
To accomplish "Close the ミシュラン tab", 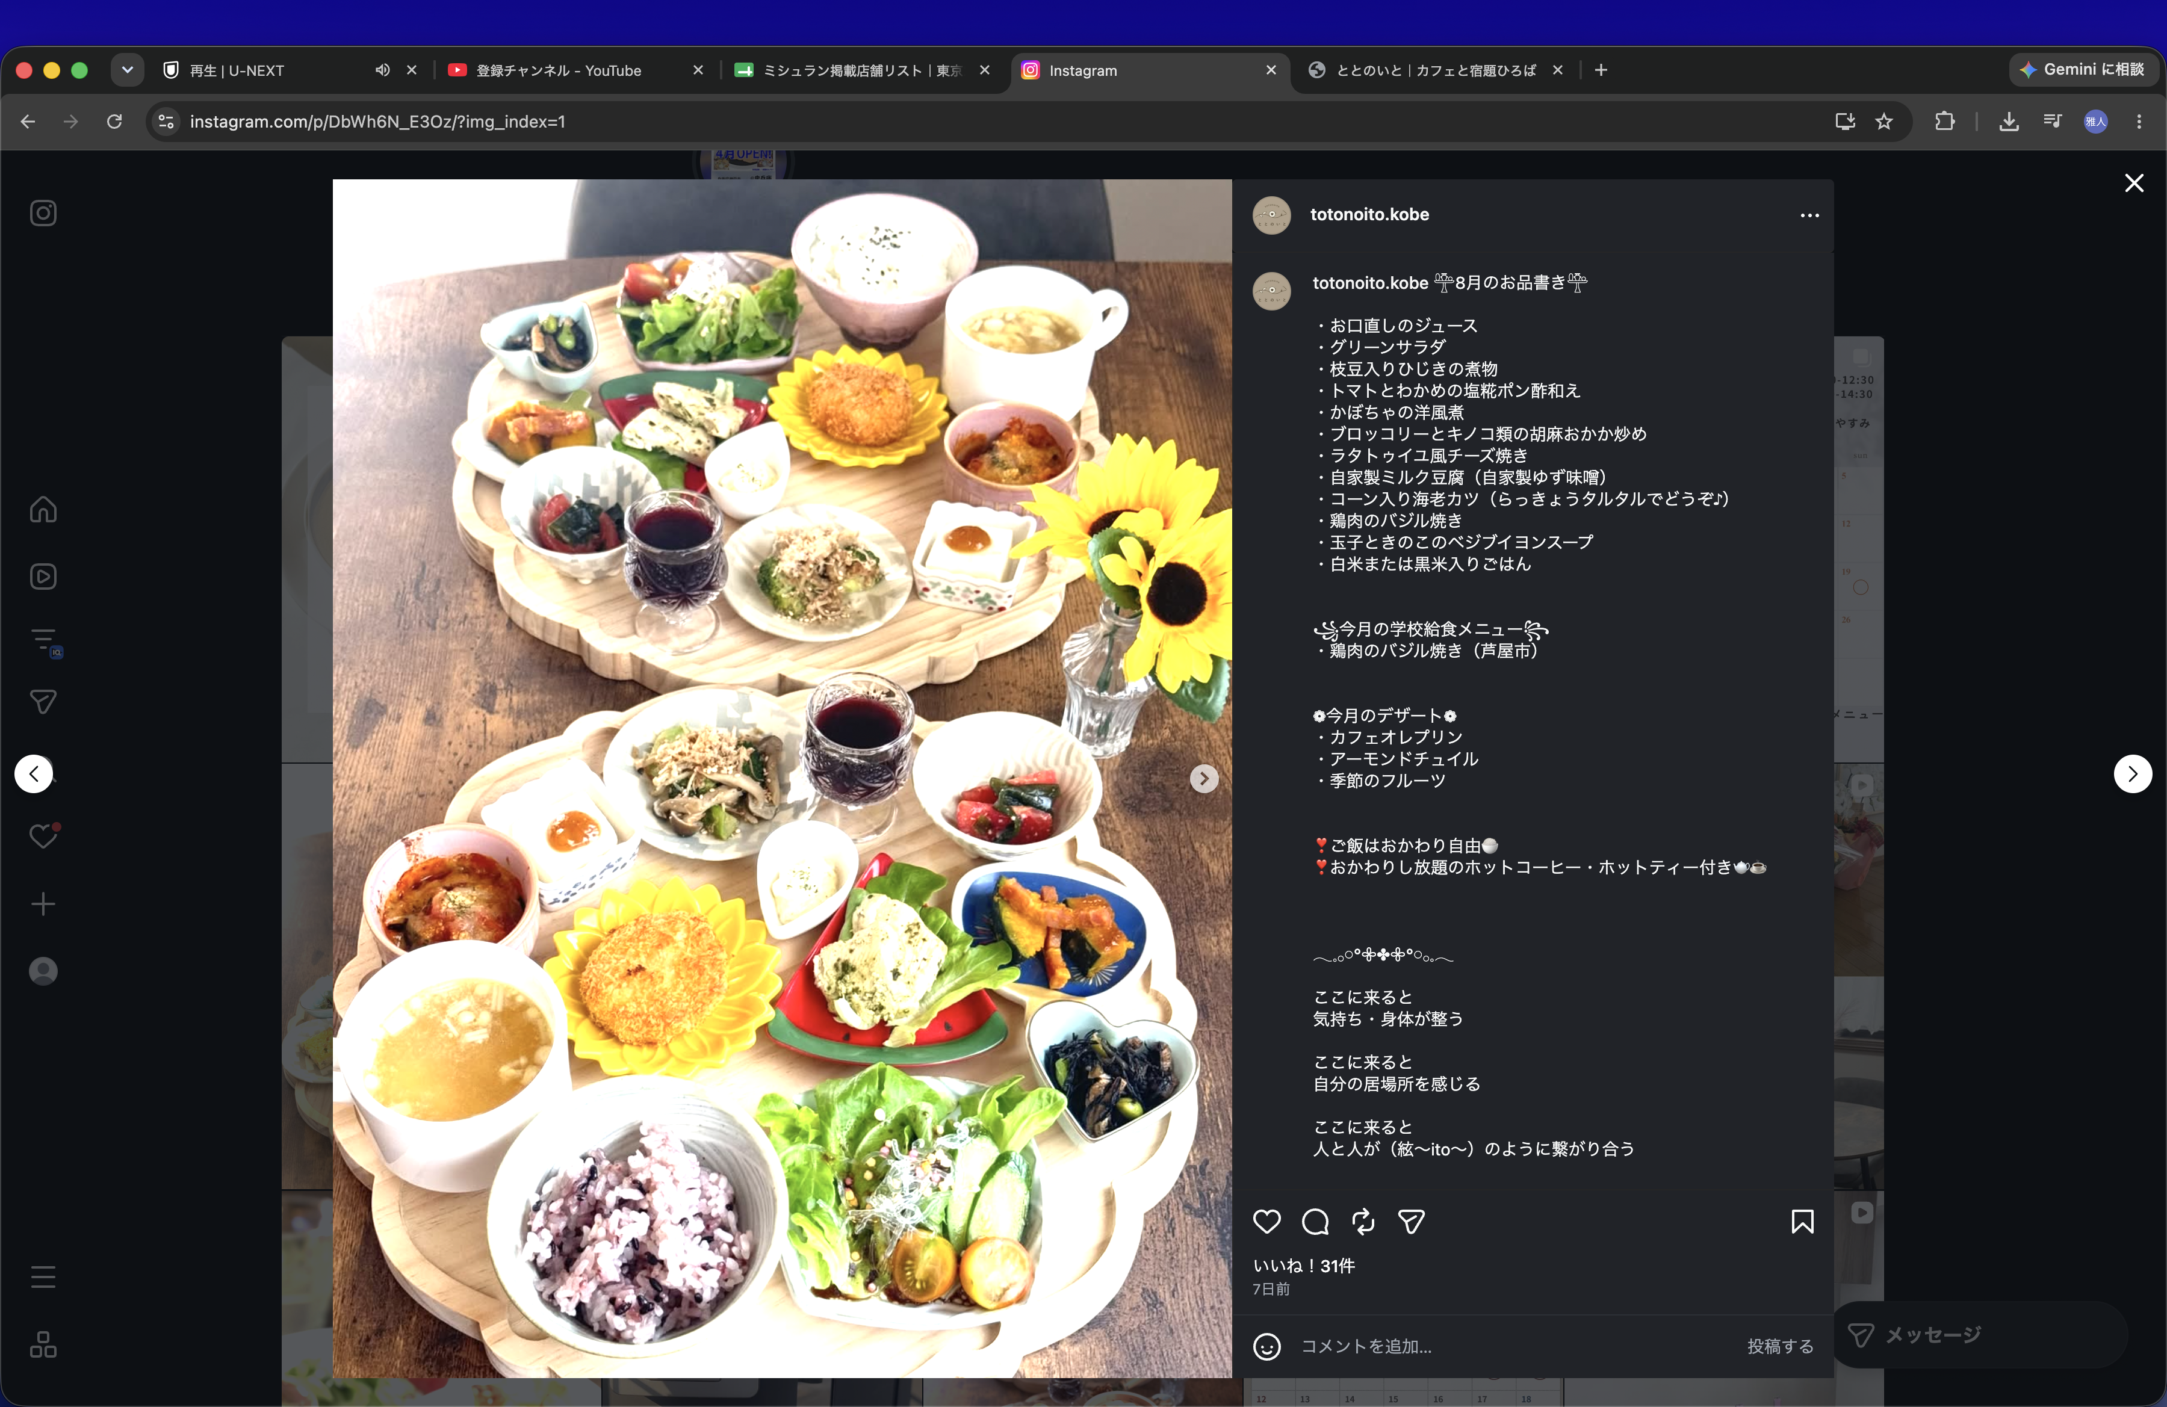I will click(984, 70).
